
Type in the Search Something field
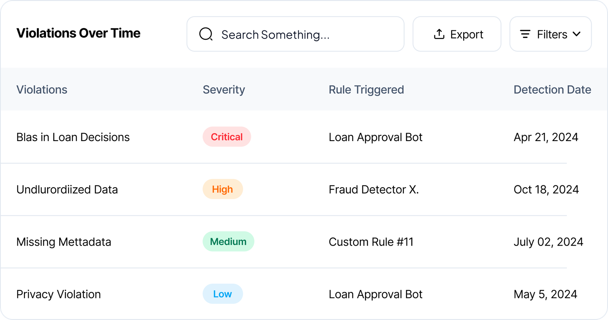click(304, 34)
